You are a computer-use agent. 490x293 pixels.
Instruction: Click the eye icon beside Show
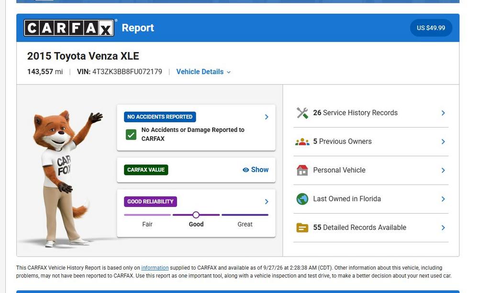click(246, 170)
